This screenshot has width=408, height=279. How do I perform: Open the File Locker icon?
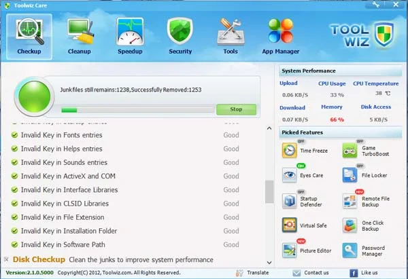350,175
